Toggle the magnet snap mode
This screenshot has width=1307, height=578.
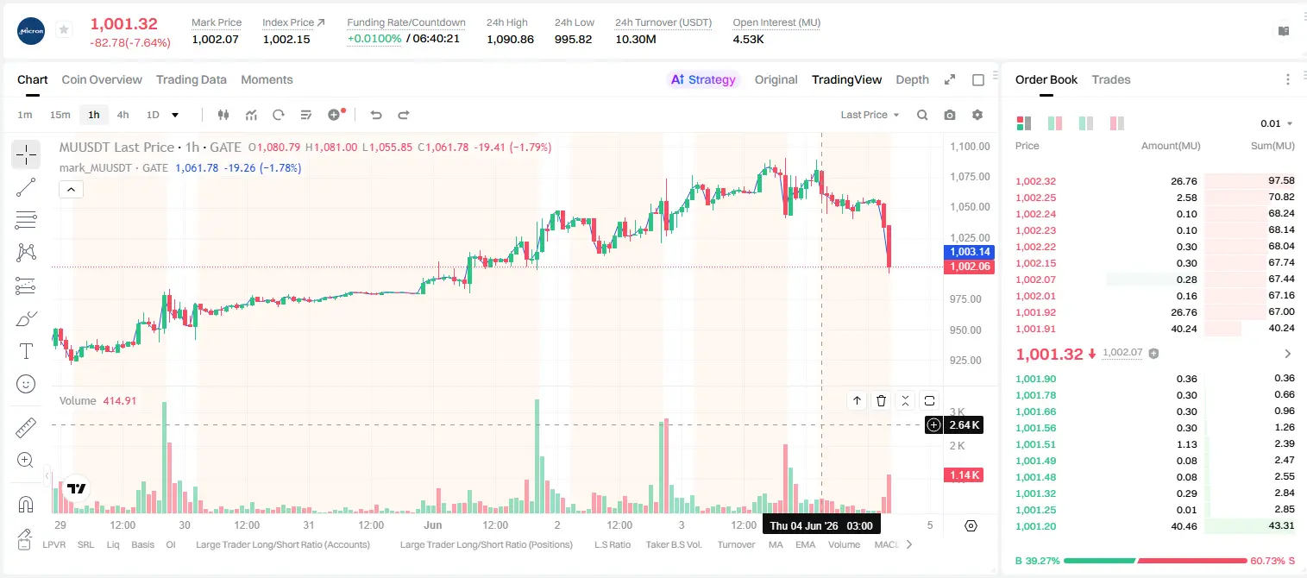(26, 505)
